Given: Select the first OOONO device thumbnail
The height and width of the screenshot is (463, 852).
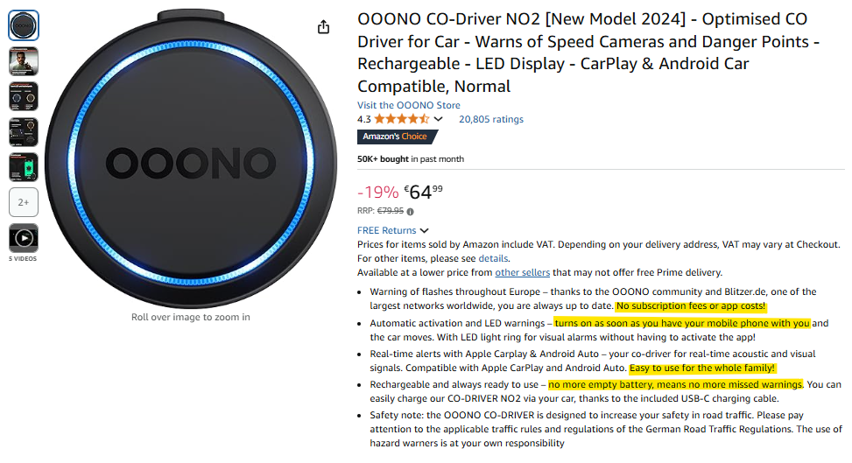Looking at the screenshot, I should [24, 25].
